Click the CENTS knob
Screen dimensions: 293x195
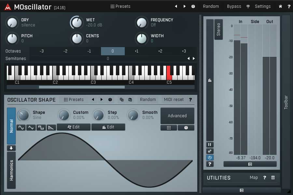(x=77, y=38)
